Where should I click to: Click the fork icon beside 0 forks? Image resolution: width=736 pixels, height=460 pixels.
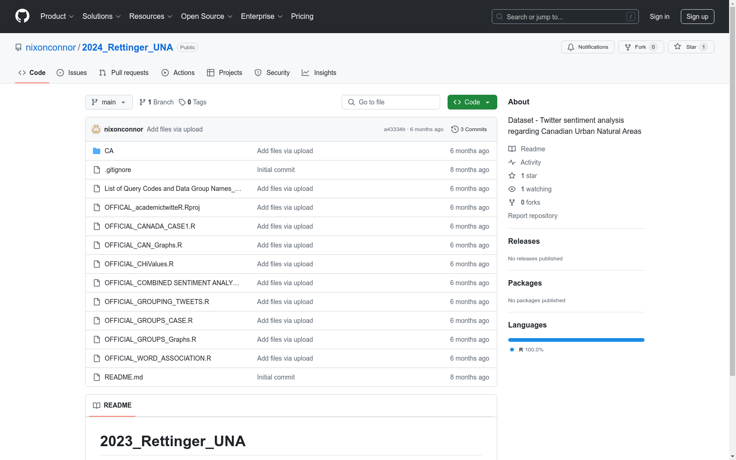(x=512, y=202)
